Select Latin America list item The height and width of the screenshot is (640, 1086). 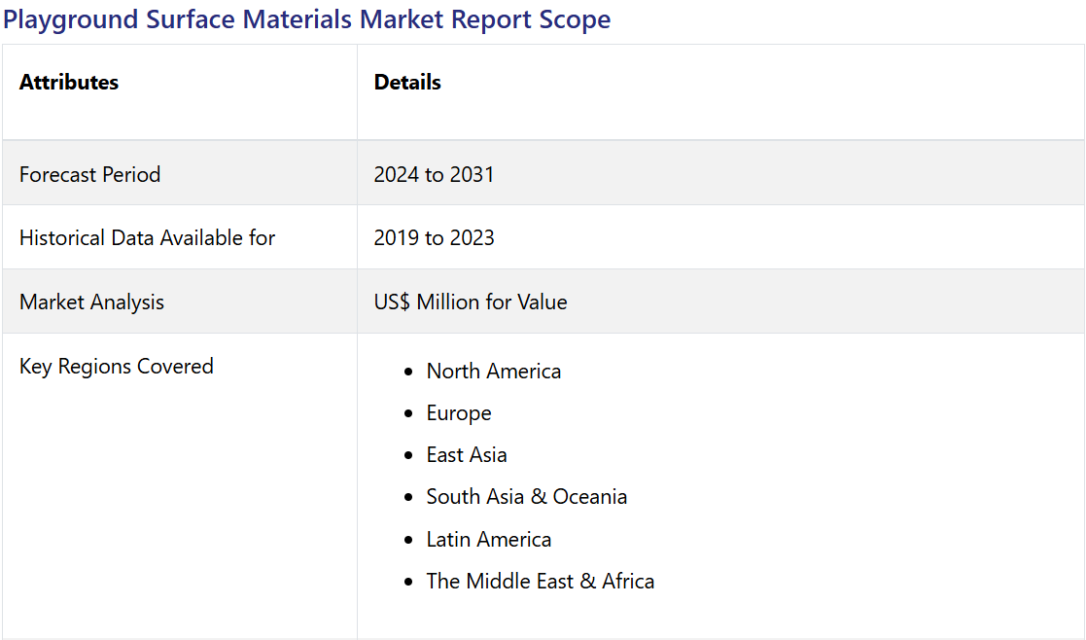[488, 540]
